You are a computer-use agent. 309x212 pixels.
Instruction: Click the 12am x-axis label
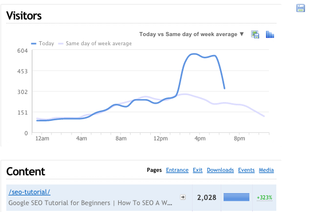[42, 139]
